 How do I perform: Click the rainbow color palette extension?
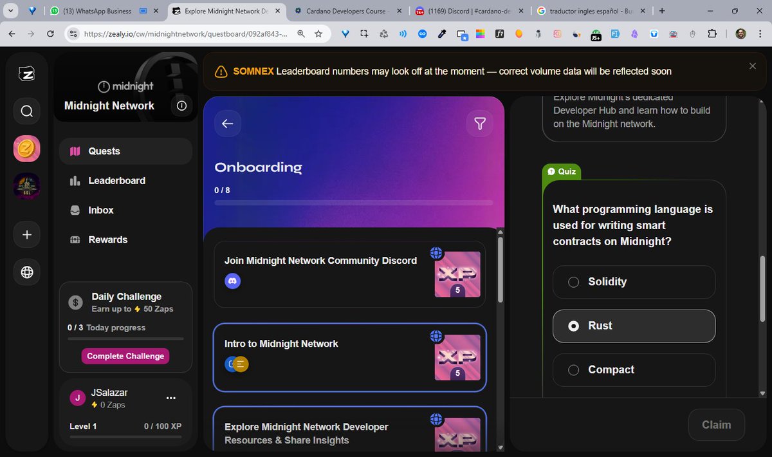481,34
